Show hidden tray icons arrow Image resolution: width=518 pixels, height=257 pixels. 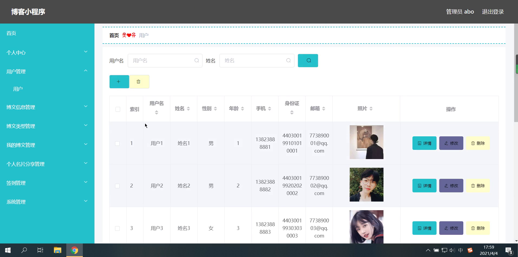coord(428,250)
